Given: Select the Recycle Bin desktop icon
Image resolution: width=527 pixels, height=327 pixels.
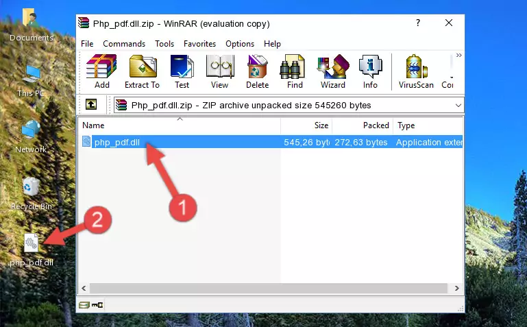Looking at the screenshot, I should 32,193.
